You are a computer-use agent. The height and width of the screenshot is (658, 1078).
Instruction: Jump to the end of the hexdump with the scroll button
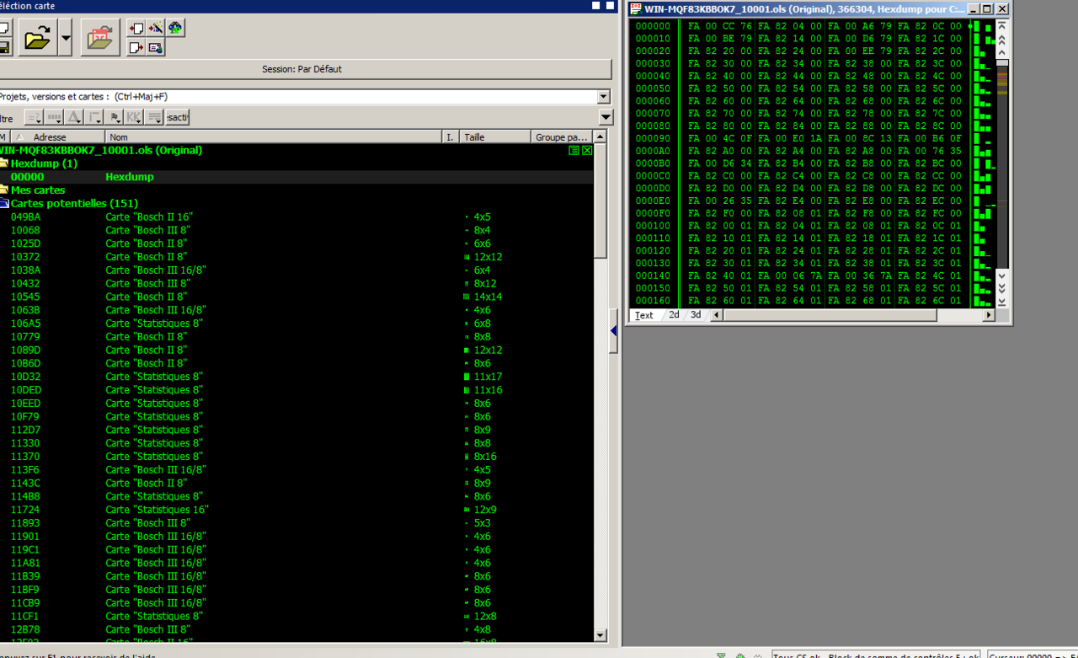coord(1002,301)
